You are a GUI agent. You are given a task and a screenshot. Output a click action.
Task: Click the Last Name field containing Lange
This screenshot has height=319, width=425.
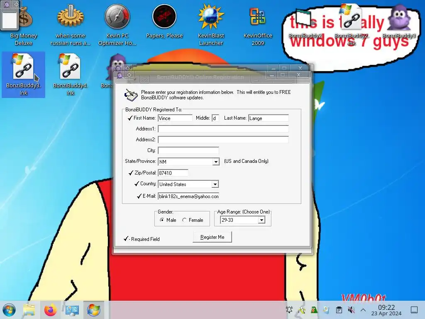[269, 118]
